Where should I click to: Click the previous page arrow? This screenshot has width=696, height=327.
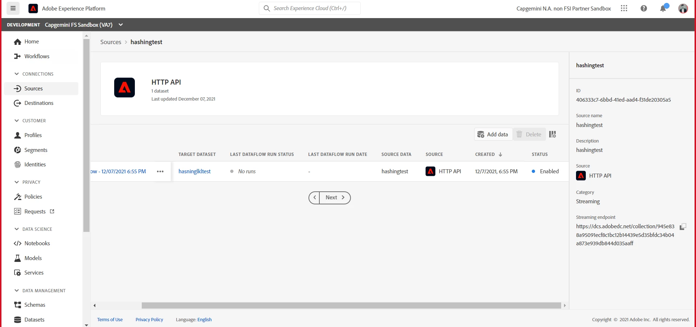click(314, 198)
